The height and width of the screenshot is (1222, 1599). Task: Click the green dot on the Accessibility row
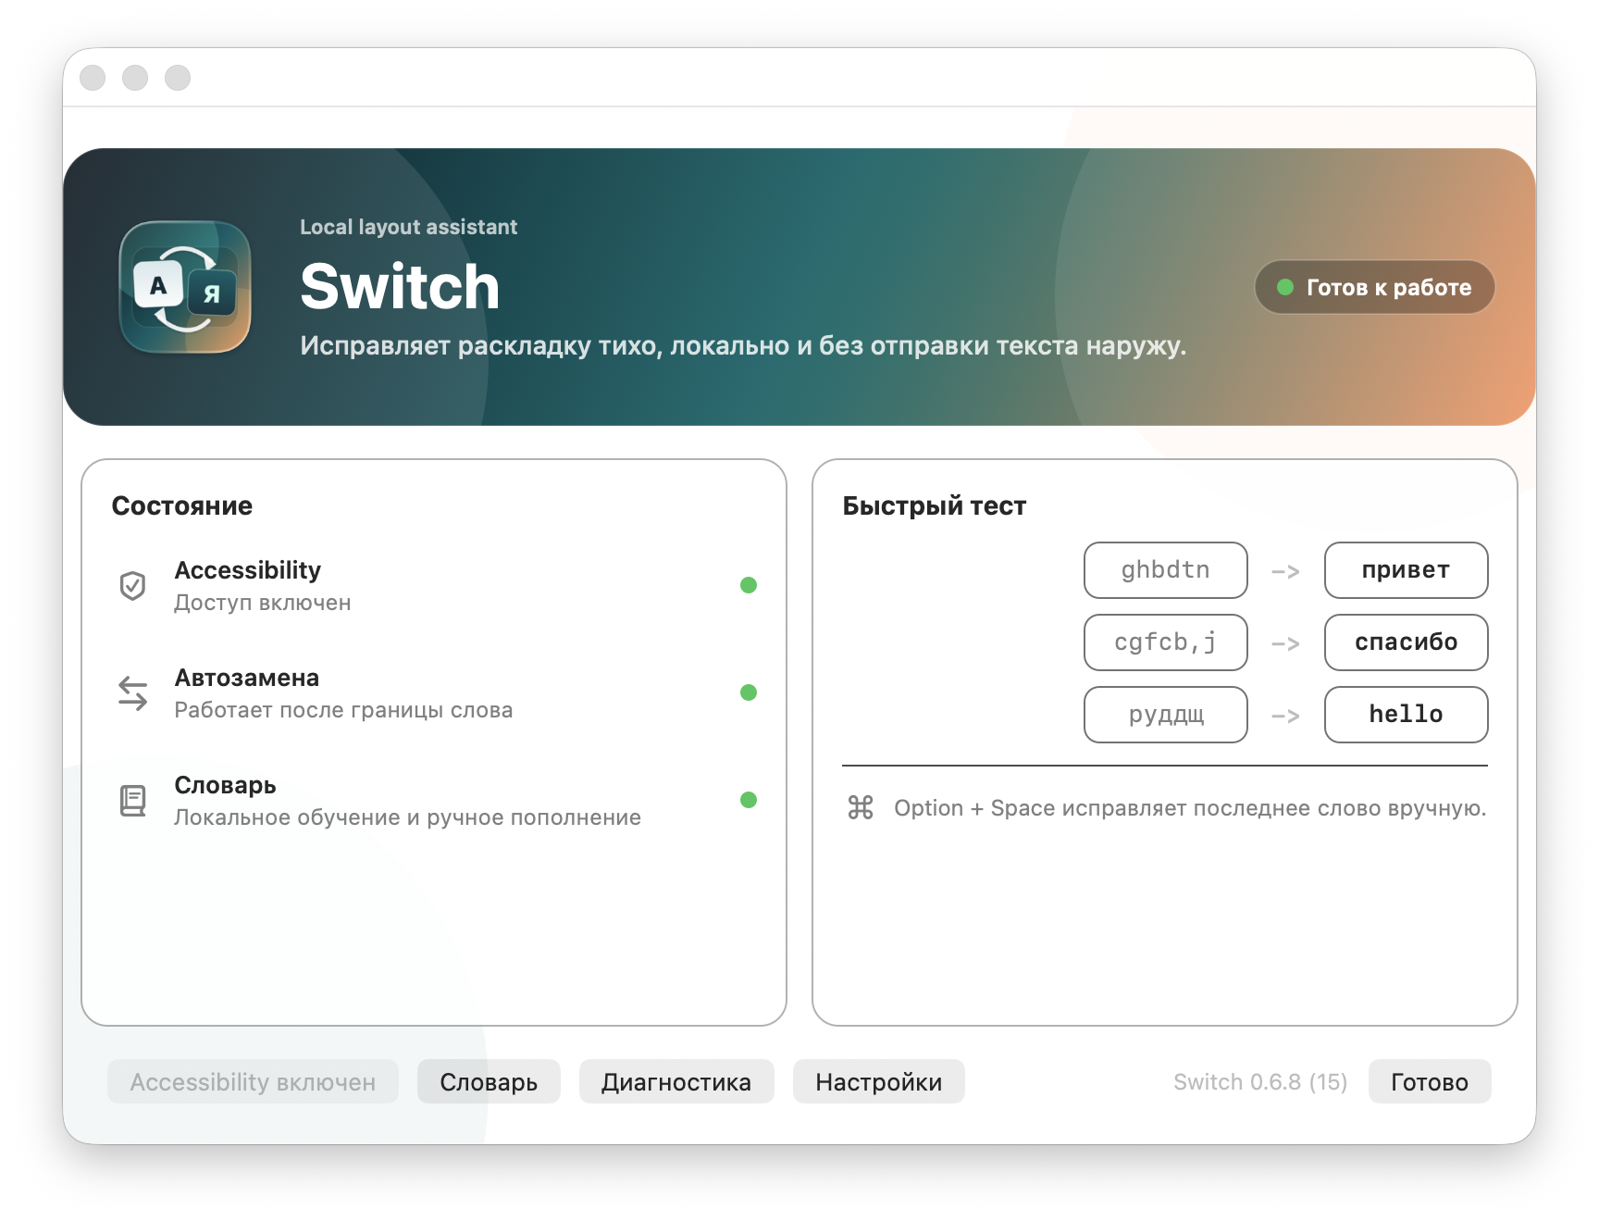pos(749,585)
